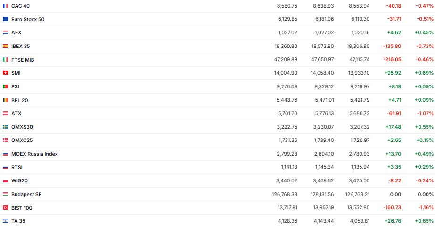Image resolution: width=435 pixels, height=227 pixels.
Task: Click the Swiss flag next to SMI
Action: pyautogui.click(x=5, y=73)
